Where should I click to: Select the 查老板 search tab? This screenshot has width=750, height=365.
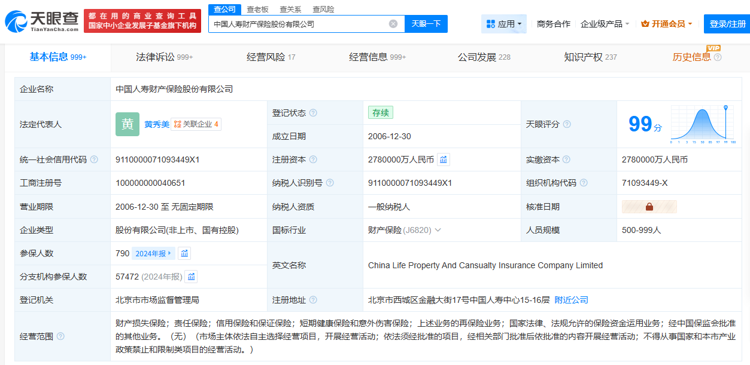[x=258, y=9]
